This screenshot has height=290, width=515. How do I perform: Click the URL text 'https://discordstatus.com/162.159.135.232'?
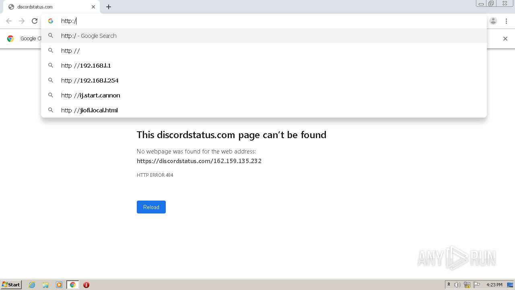click(199, 161)
